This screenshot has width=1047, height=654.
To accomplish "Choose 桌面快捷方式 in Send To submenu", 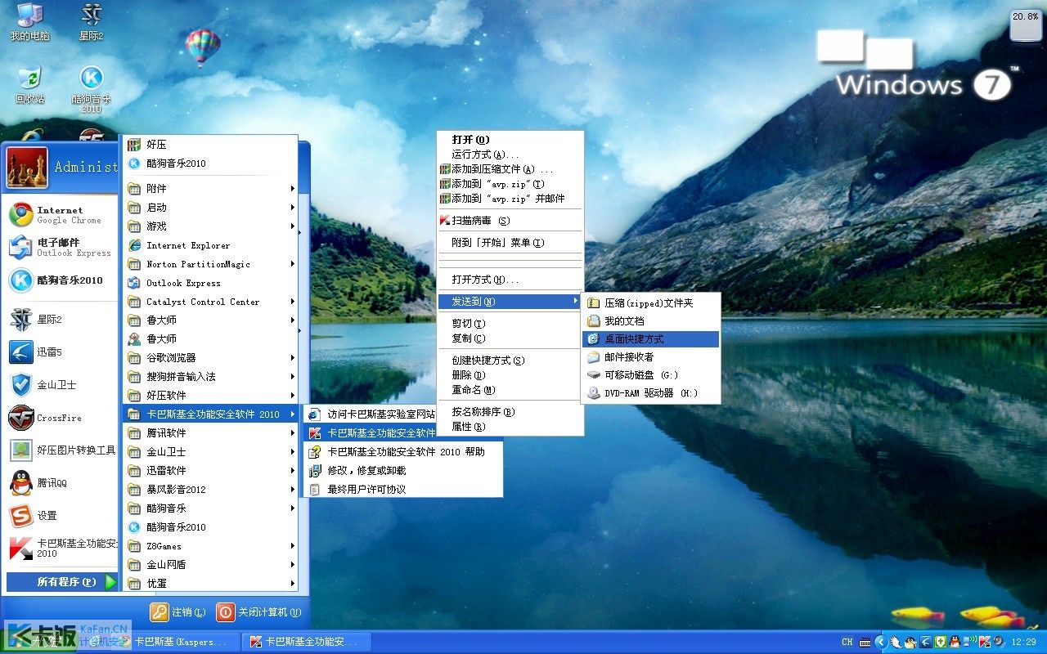I will coord(651,339).
